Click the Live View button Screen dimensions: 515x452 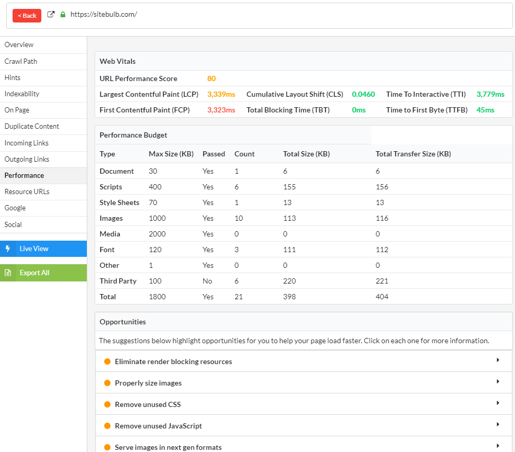43,249
